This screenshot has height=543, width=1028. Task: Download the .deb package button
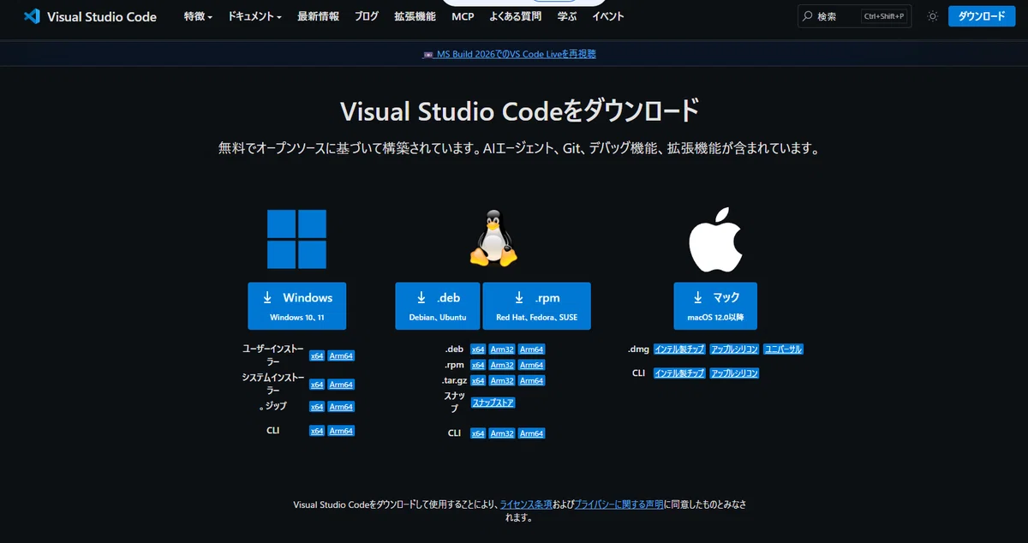click(x=438, y=306)
